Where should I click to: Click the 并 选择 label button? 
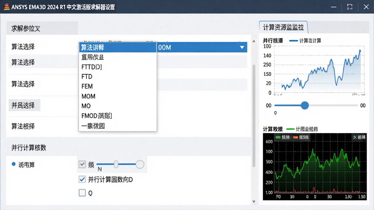[x=24, y=105]
